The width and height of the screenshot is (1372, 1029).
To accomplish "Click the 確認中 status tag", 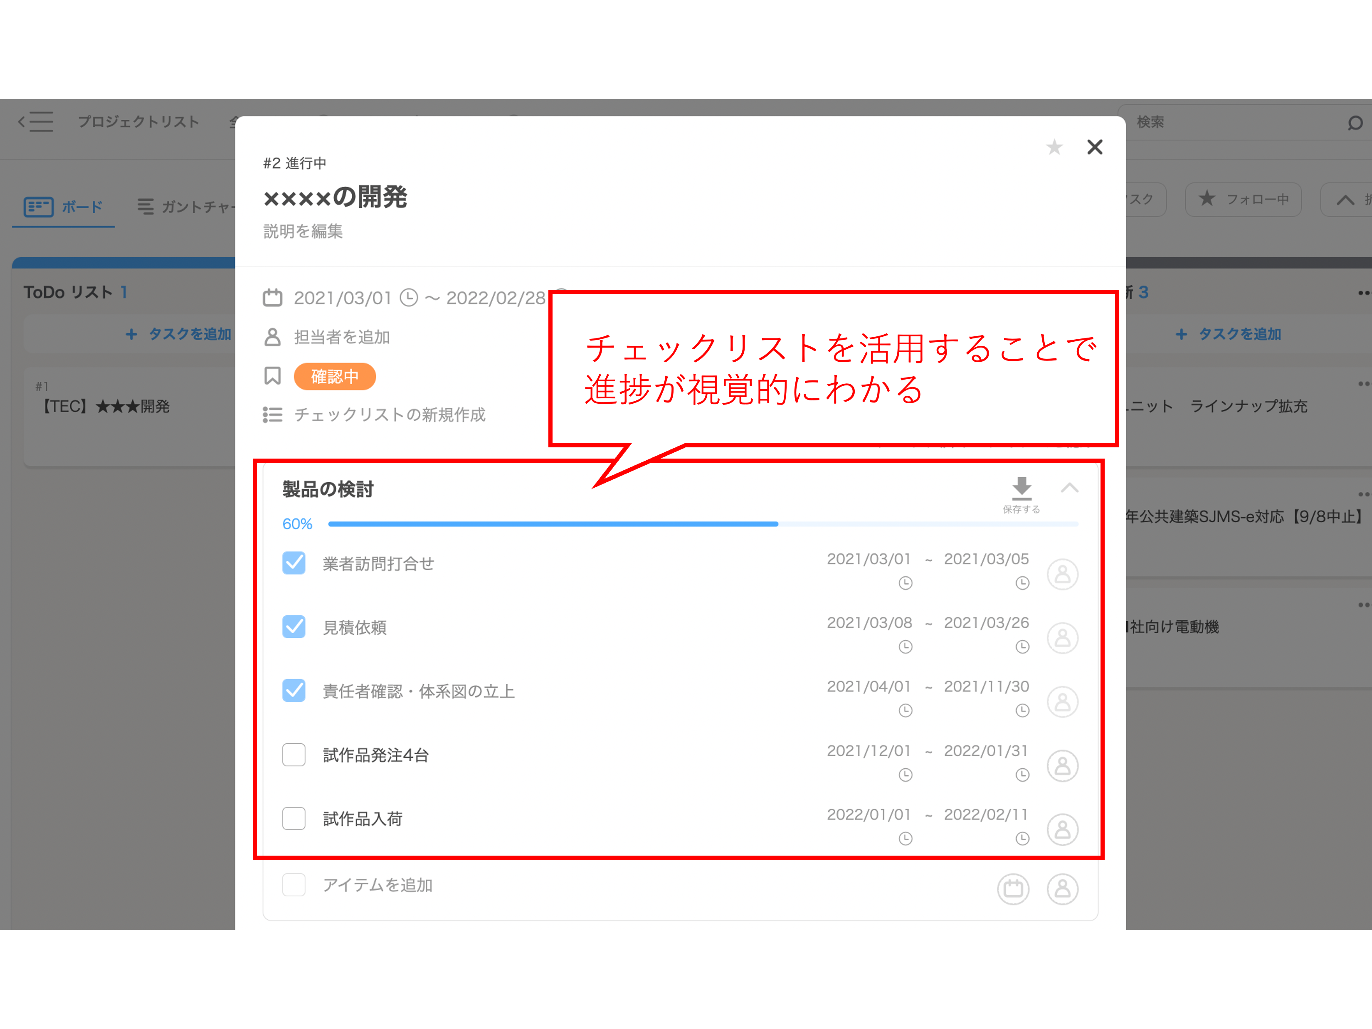I will tap(335, 377).
